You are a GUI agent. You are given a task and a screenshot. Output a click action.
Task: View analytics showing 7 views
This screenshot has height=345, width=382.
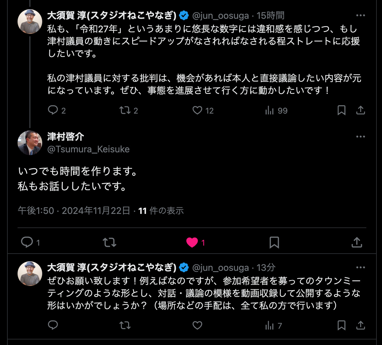click(x=269, y=325)
